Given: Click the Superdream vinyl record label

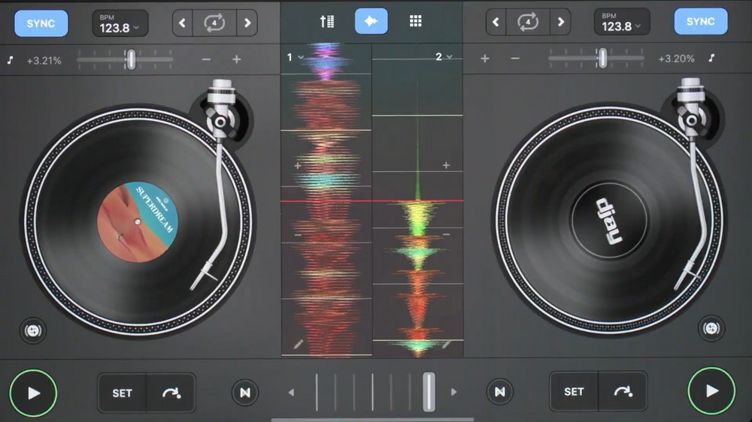Looking at the screenshot, I should [138, 222].
